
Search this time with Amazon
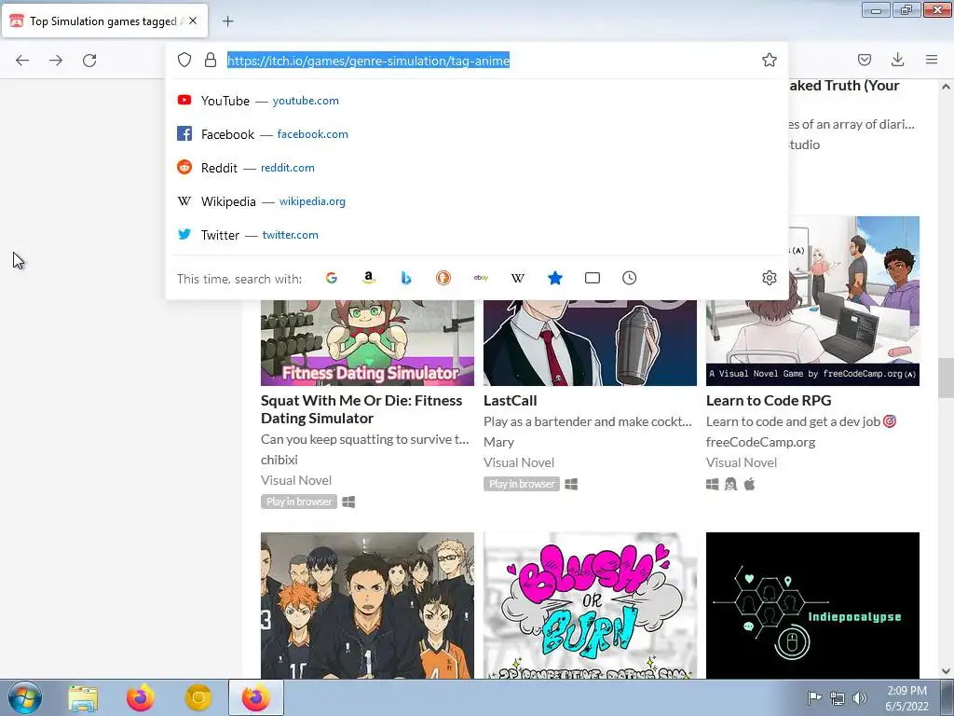(369, 278)
